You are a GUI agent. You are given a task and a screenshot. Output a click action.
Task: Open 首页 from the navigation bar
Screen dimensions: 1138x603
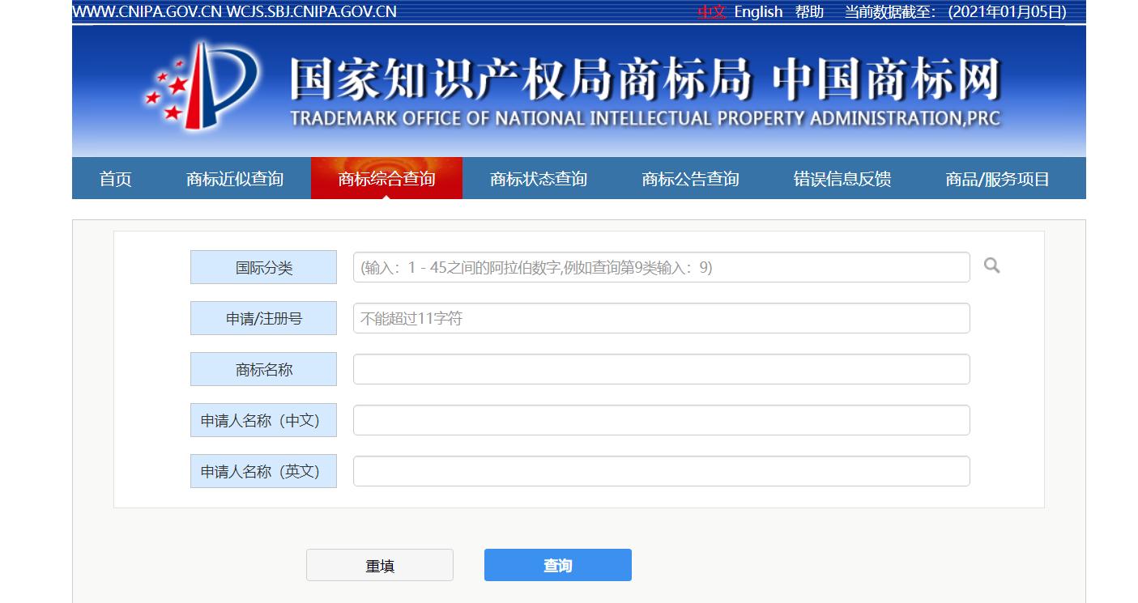[113, 178]
